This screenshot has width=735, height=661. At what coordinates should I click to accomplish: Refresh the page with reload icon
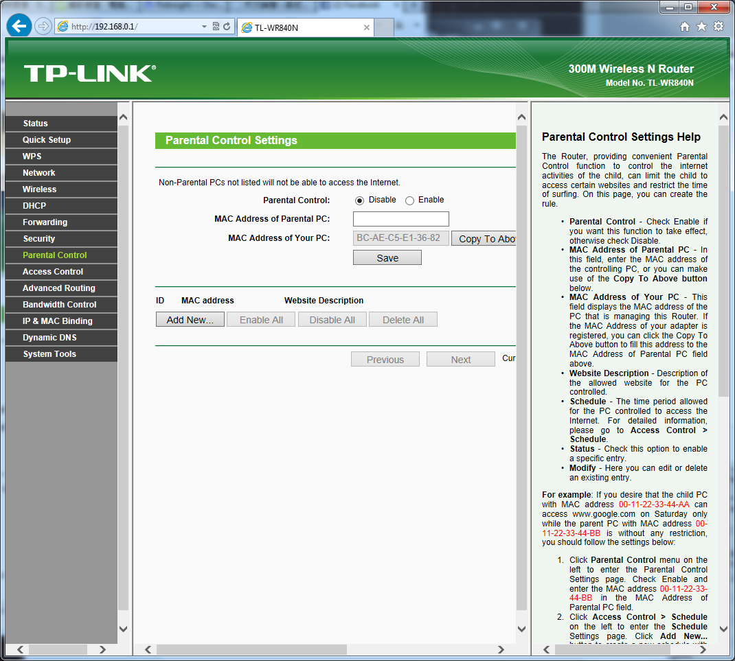(226, 27)
